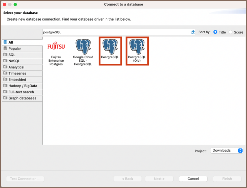247x188 pixels.
Task: Open the Popular category in the sidebar
Action: point(15,49)
